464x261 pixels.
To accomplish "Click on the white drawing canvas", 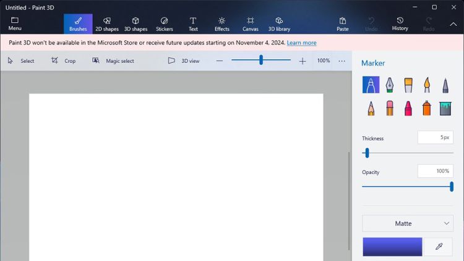I will click(176, 177).
